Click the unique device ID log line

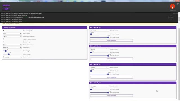22,17
